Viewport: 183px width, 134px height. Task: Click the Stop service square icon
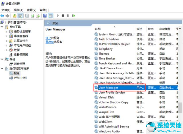coord(63,16)
